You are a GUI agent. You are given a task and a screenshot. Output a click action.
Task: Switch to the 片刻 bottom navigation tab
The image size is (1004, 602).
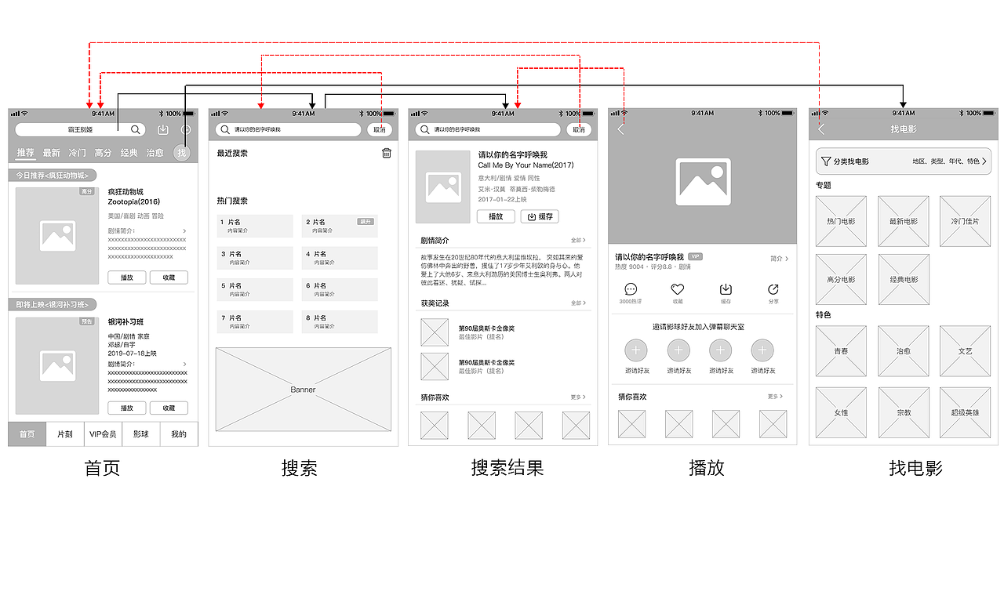click(65, 433)
